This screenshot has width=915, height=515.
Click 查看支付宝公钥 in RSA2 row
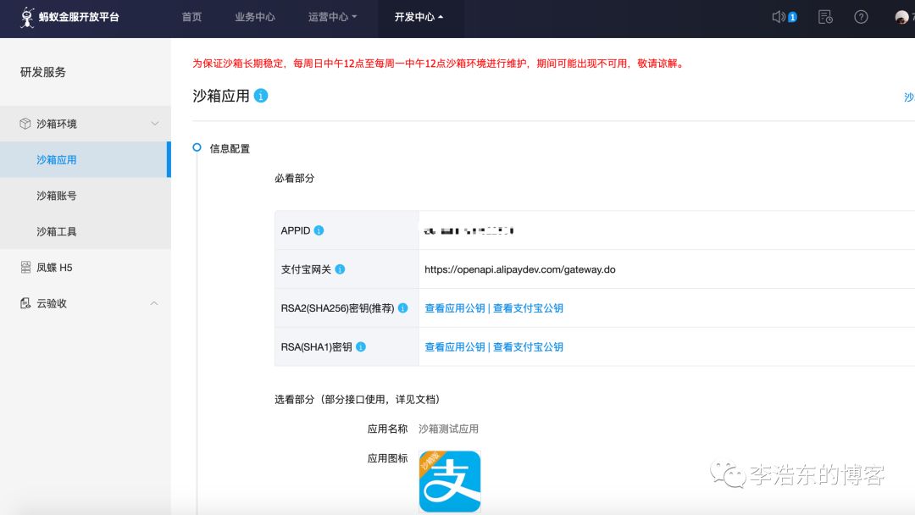(528, 308)
